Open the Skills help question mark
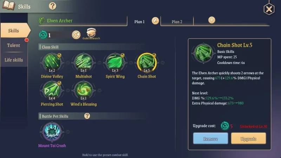281x158 pixels. tap(52, 6)
